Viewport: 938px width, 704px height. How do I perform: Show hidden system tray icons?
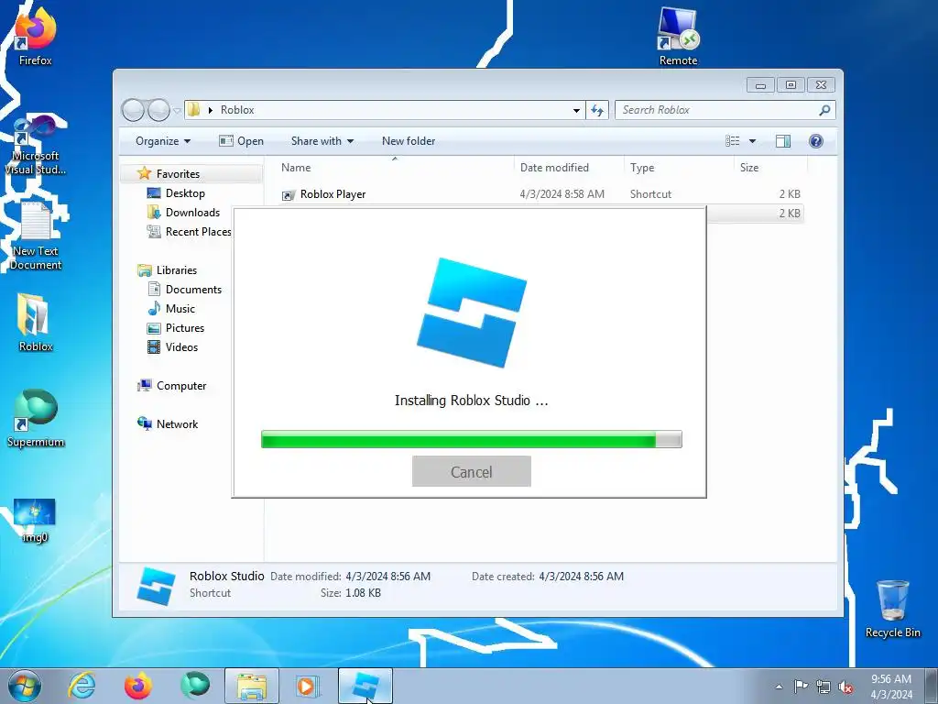pyautogui.click(x=779, y=687)
